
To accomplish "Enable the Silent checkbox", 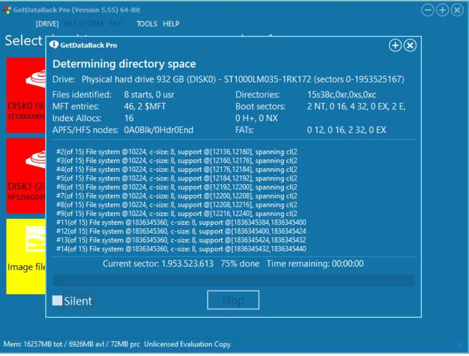I will (x=57, y=300).
